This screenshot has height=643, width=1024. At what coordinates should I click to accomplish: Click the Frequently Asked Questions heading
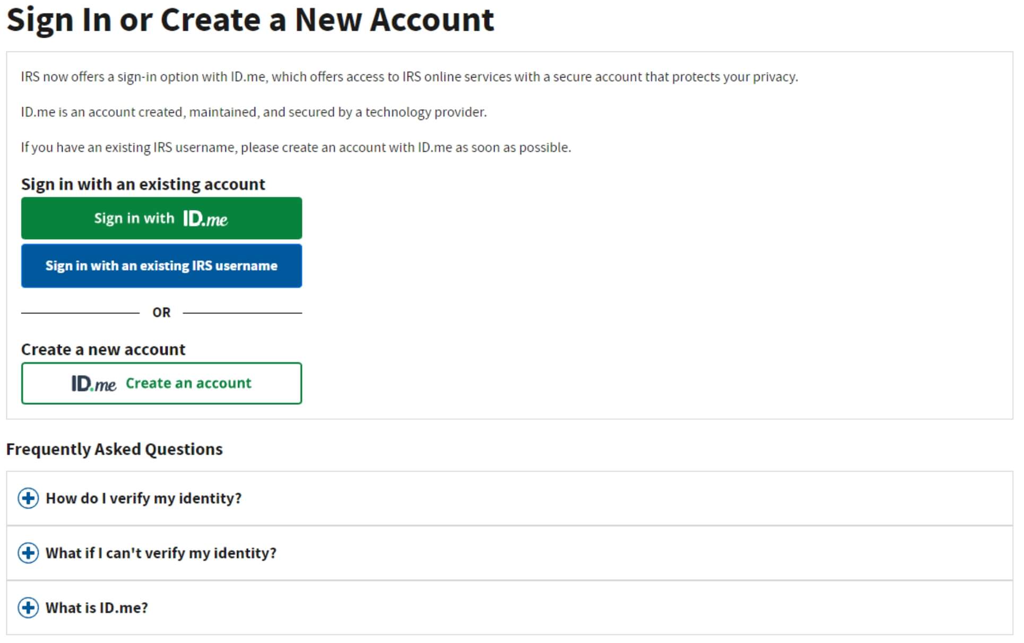point(114,449)
